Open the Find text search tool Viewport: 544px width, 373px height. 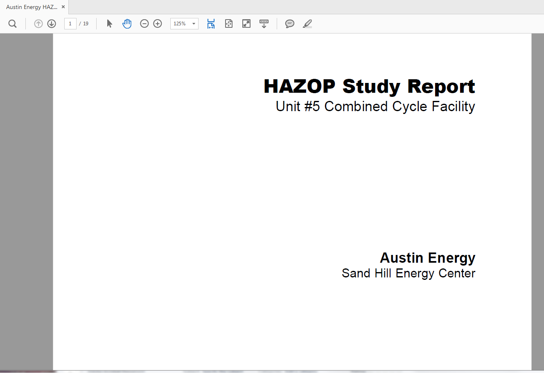point(13,24)
